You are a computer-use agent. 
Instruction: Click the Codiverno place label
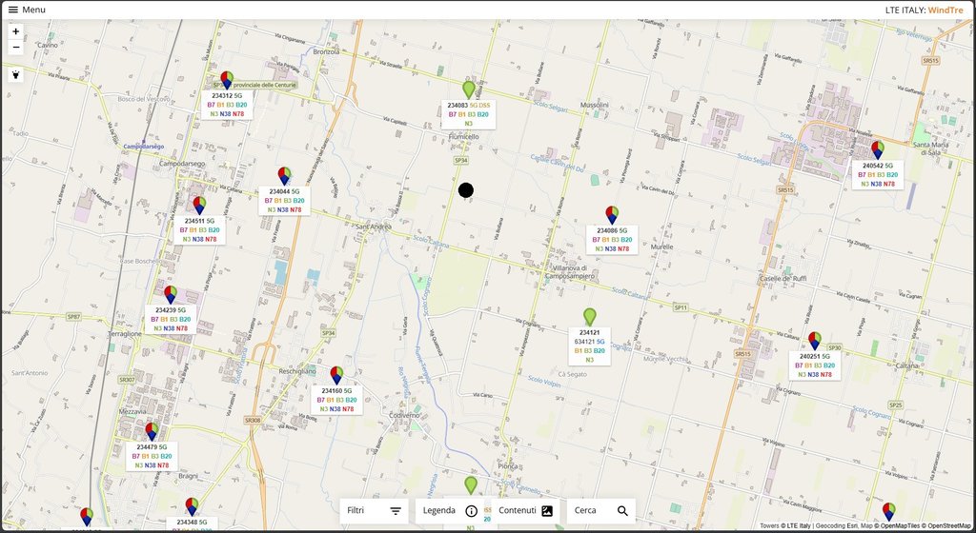[x=404, y=415]
